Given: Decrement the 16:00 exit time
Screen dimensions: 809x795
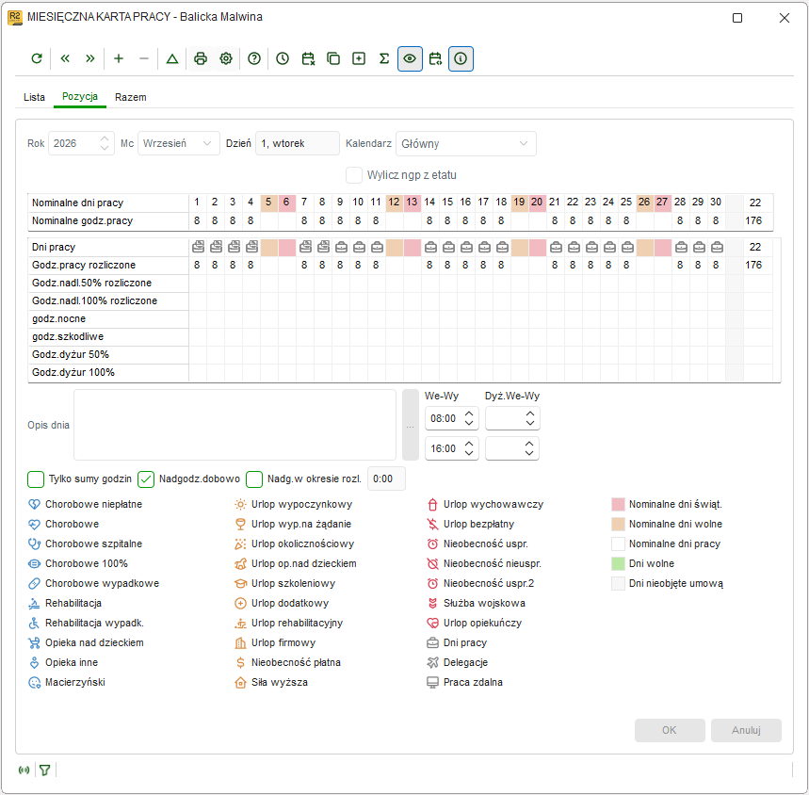Looking at the screenshot, I should click(x=469, y=453).
